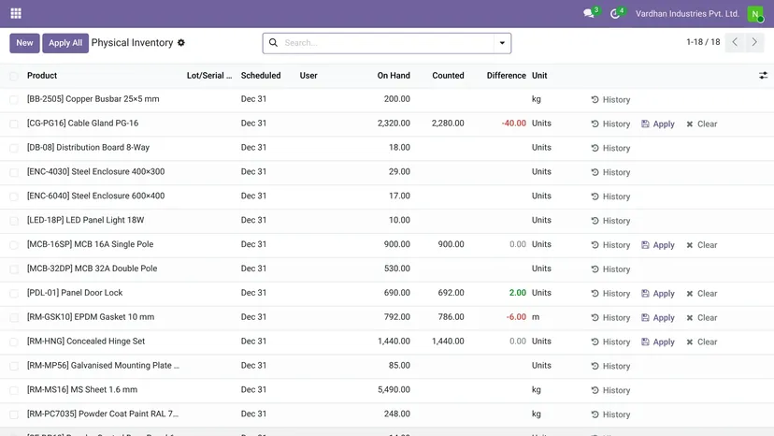The height and width of the screenshot is (436, 774).
Task: Click the 5,490.00 on hand value
Action: coord(394,389)
